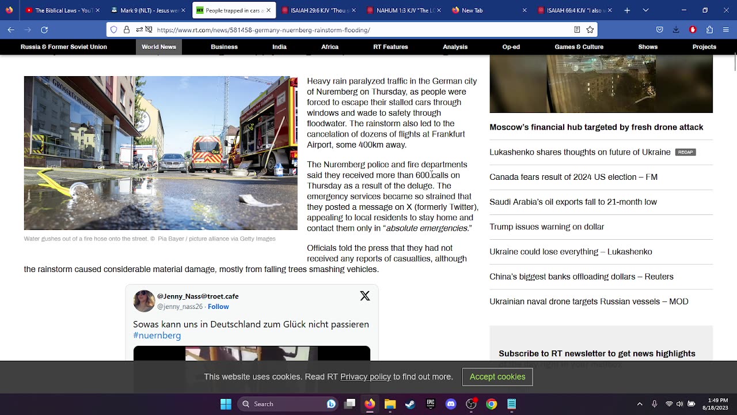Toggle Firefox reader view icon

577,29
